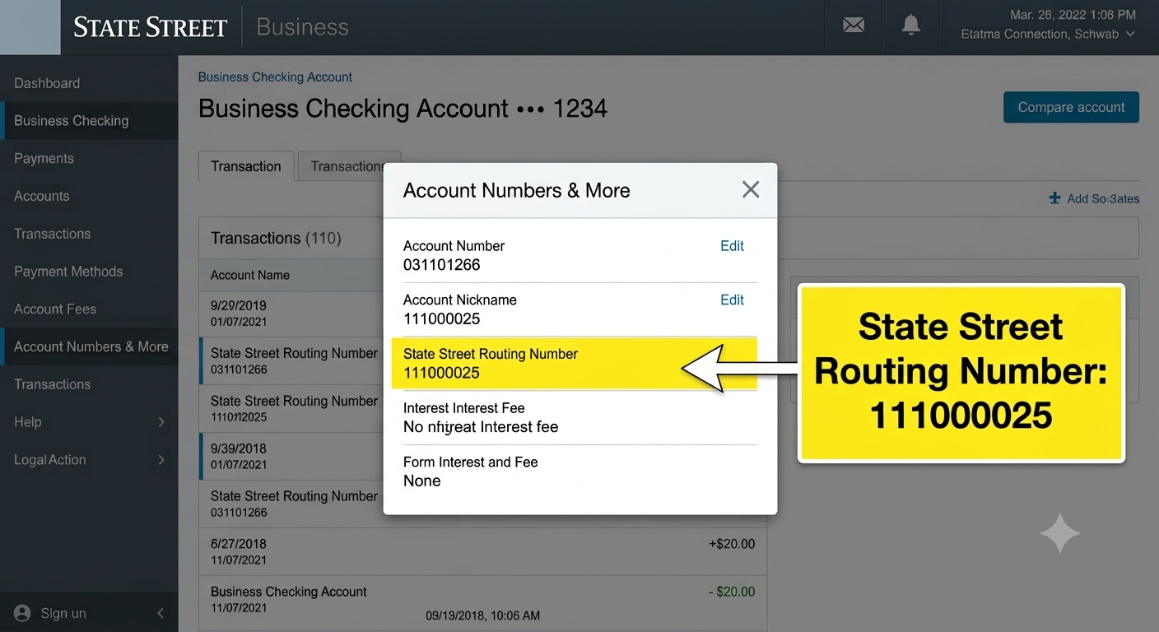Click the Business label in header
Viewport: 1159px width, 632px height.
pos(302,27)
